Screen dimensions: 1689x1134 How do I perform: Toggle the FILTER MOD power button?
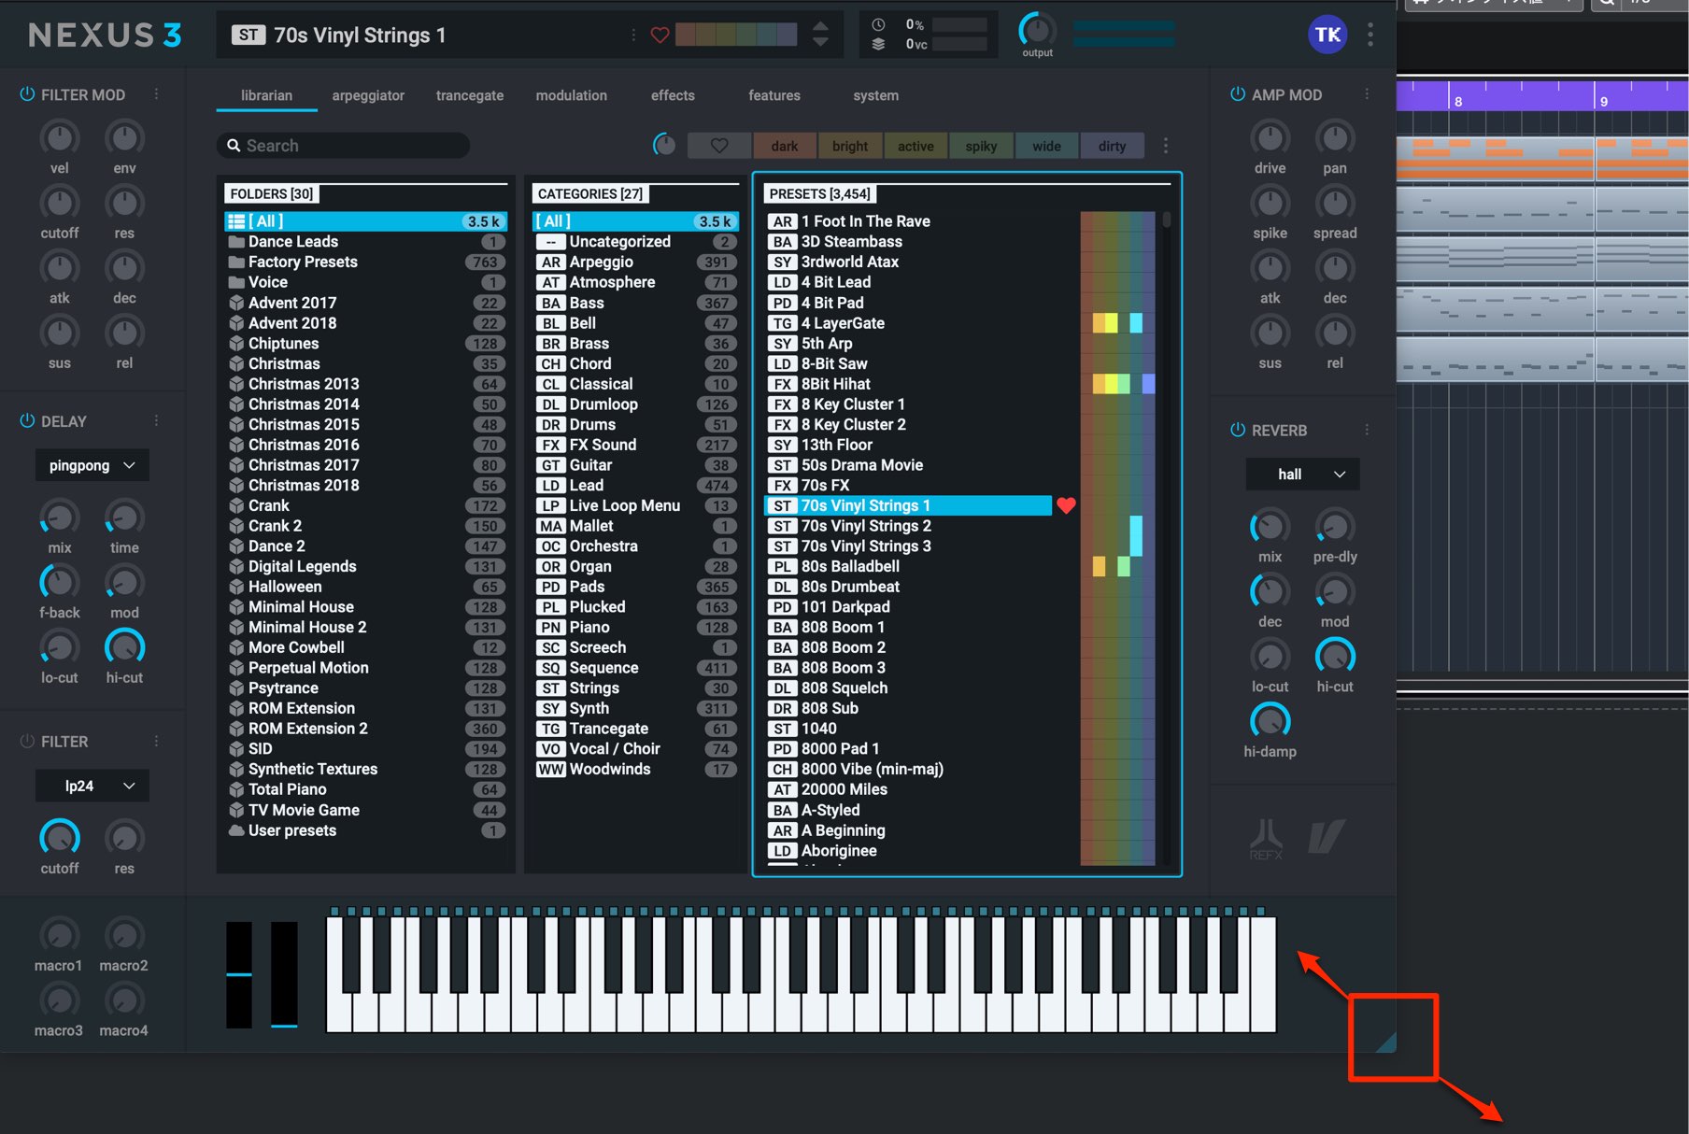click(x=27, y=94)
